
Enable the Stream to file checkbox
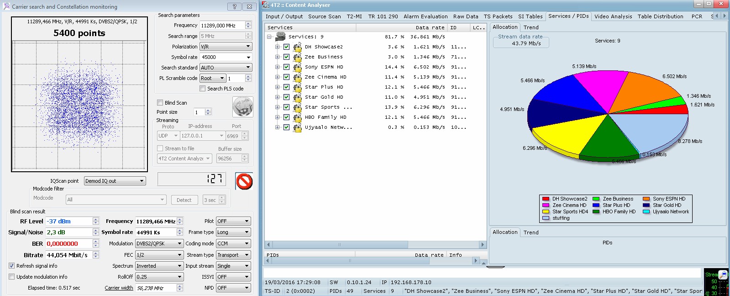160,148
